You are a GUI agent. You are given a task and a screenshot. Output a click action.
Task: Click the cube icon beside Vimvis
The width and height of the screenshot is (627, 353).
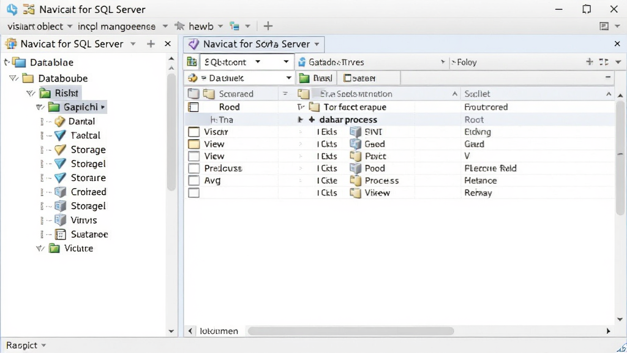61,220
